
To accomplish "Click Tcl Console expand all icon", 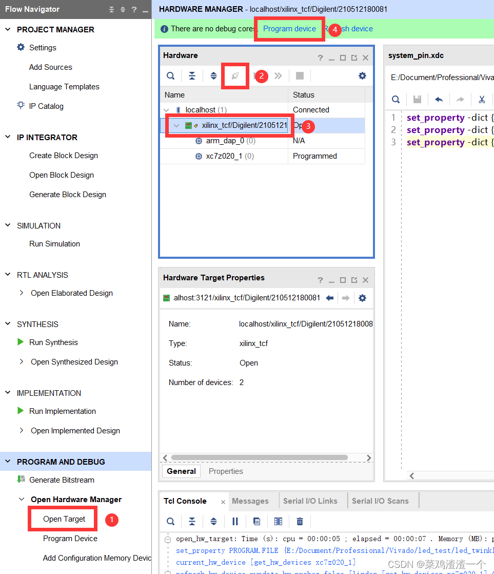I will click(x=213, y=521).
